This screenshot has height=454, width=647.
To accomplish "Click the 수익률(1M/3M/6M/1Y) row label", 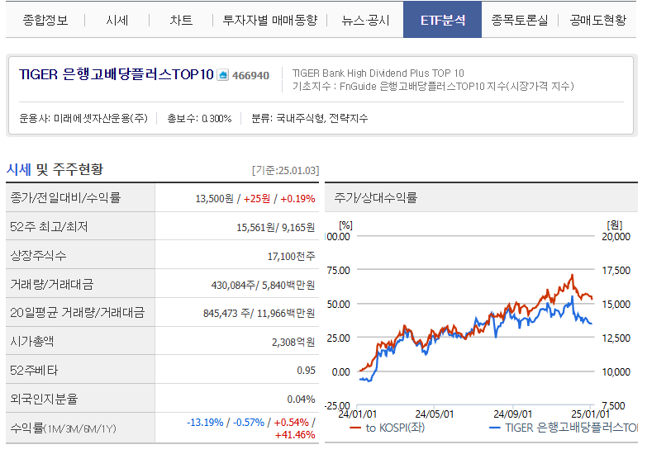I will tap(63, 428).
